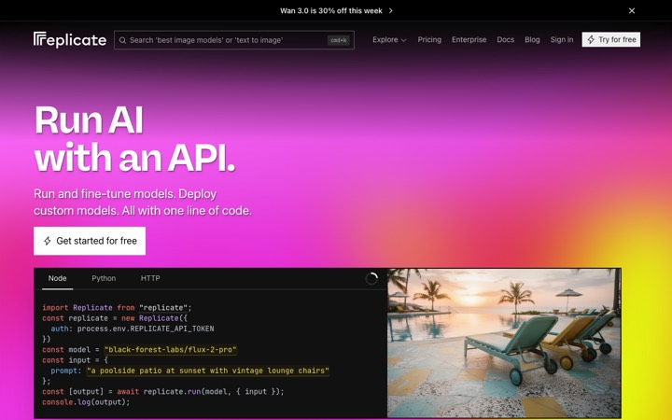672x420 pixels.
Task: Click the arrow next to the Wan 3.0 promo
Action: point(390,10)
